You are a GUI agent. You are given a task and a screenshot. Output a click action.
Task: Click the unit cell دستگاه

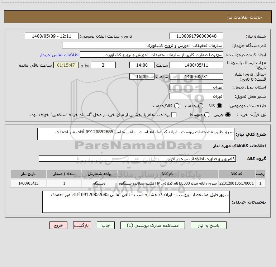99,183
